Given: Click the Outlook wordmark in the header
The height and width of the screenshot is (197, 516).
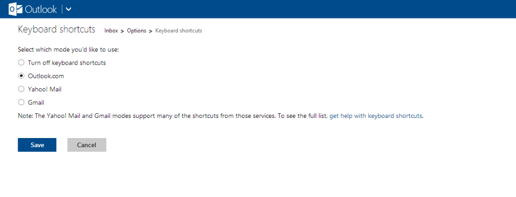Looking at the screenshot, I should pyautogui.click(x=41, y=9).
